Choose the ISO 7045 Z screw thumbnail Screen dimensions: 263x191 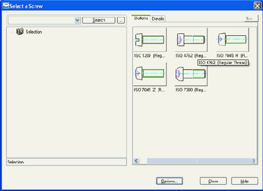click(149, 74)
